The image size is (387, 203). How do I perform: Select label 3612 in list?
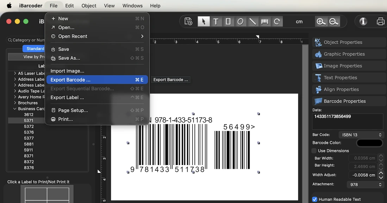pos(29,114)
